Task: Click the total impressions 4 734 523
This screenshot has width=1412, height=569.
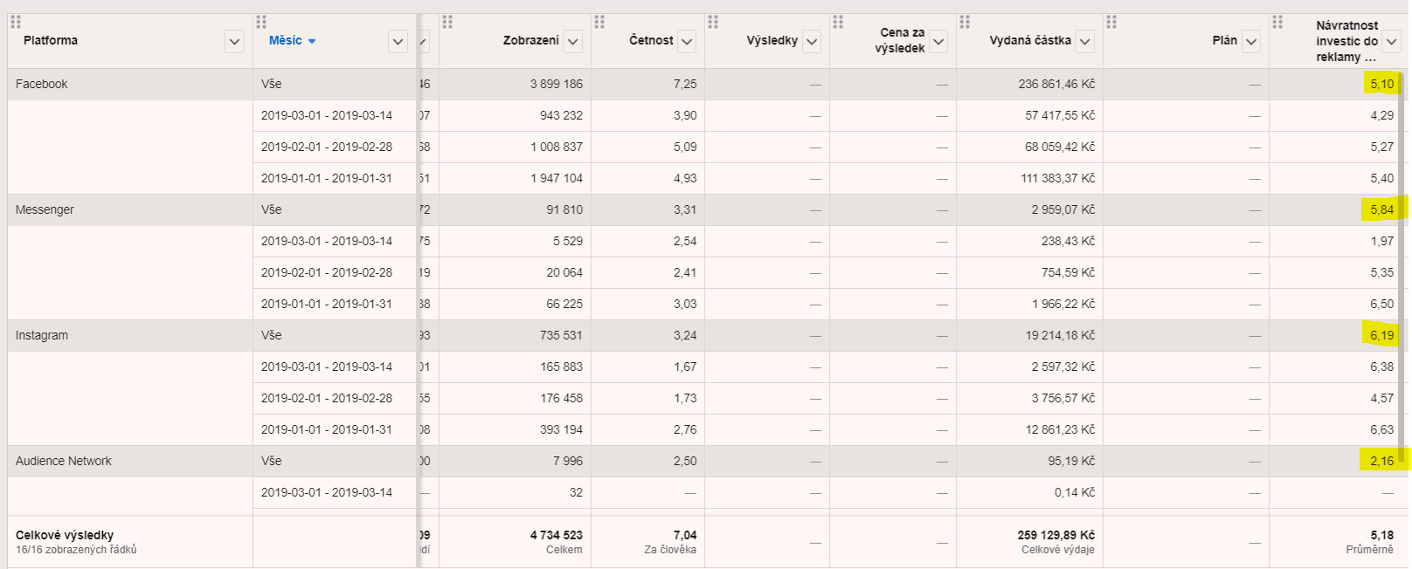Action: (x=556, y=535)
